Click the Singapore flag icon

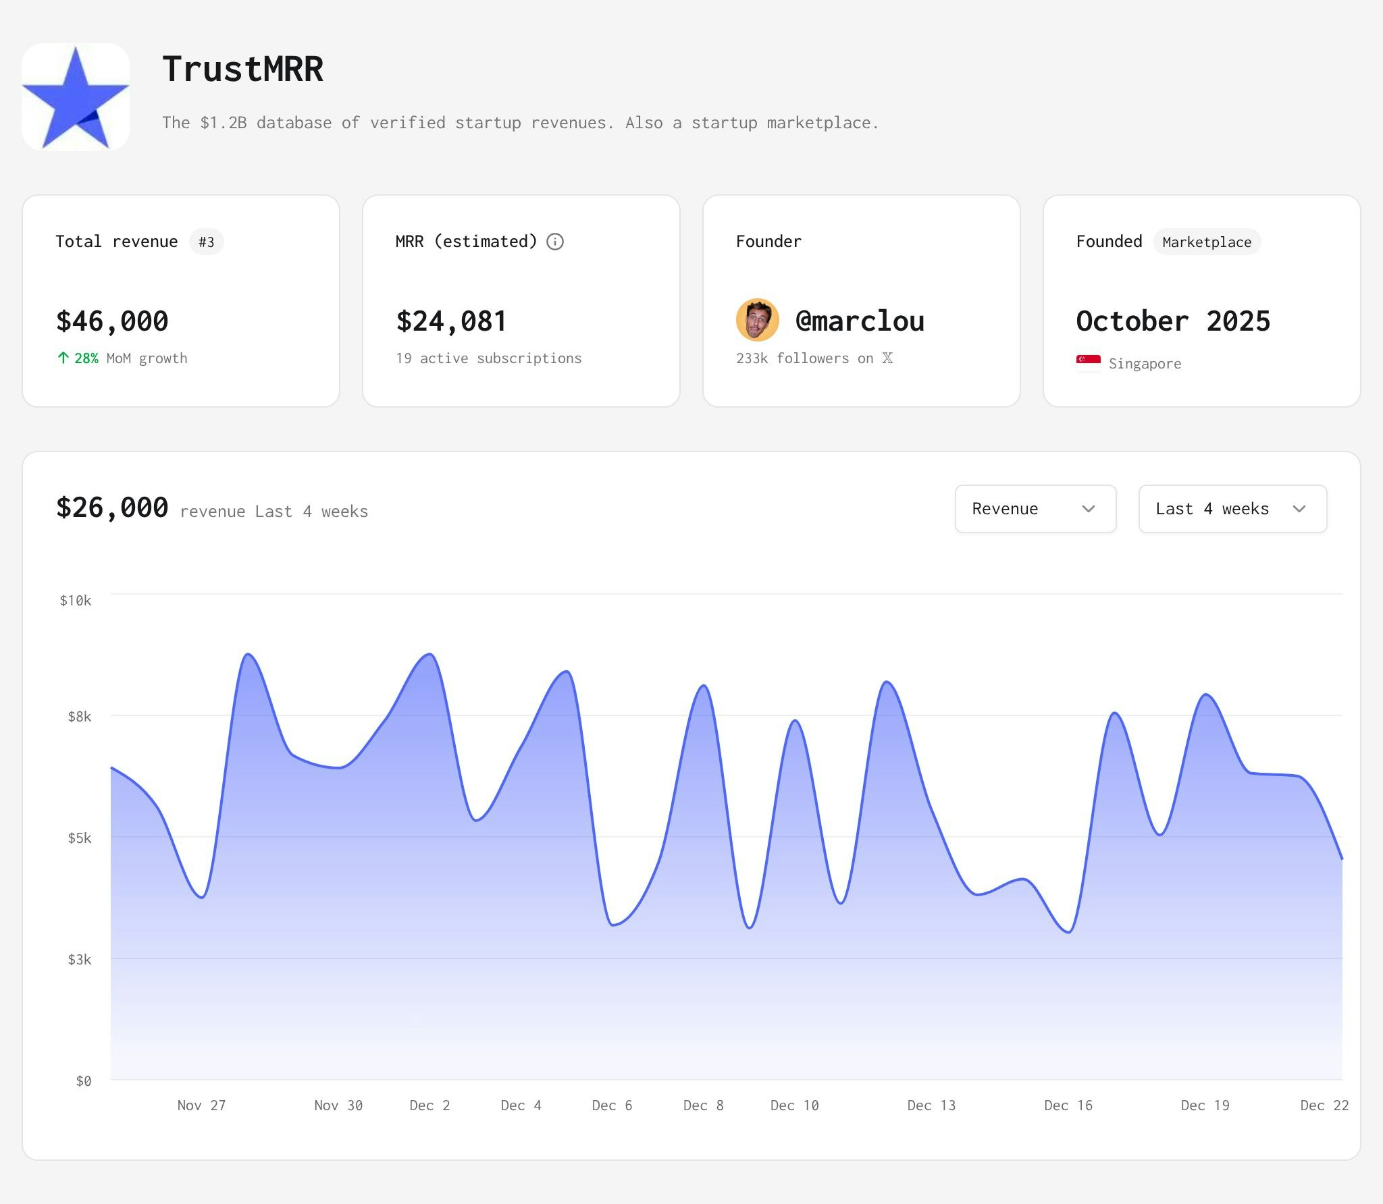pyautogui.click(x=1088, y=362)
